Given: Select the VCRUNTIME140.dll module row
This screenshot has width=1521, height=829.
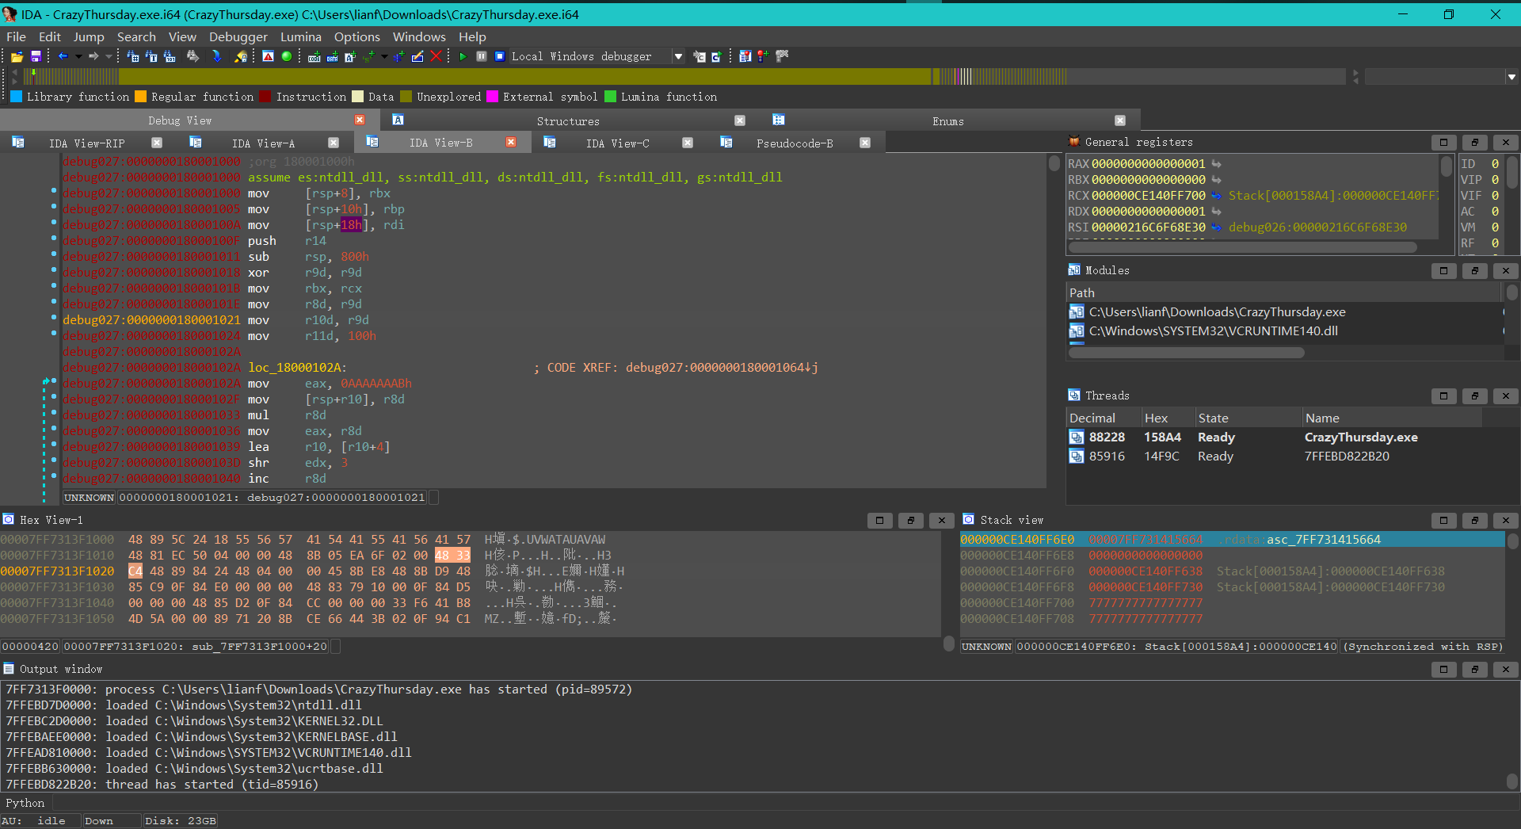Looking at the screenshot, I should [1284, 331].
